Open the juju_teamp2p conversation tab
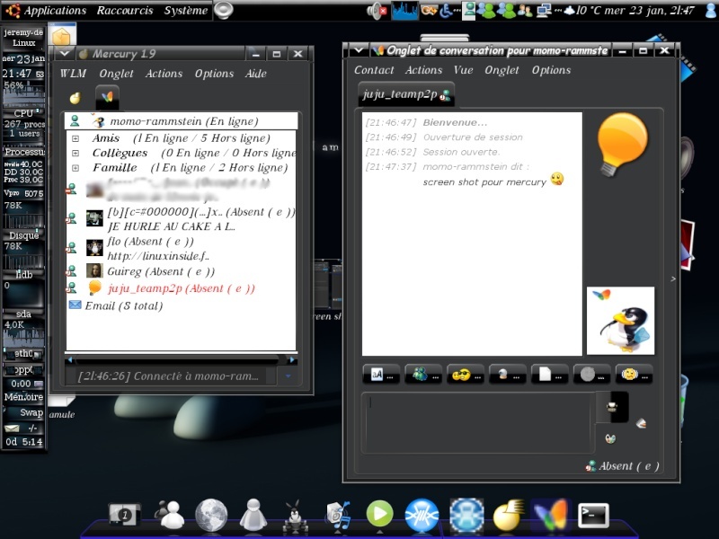 [x=406, y=94]
